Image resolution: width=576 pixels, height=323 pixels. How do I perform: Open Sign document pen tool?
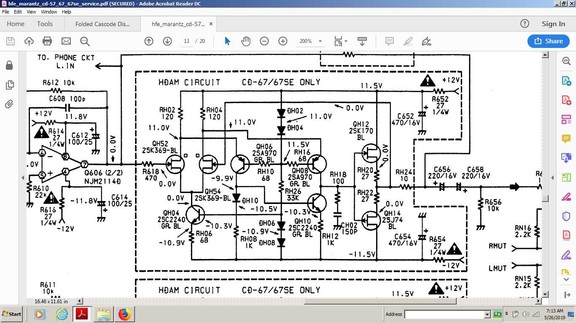tap(426, 41)
